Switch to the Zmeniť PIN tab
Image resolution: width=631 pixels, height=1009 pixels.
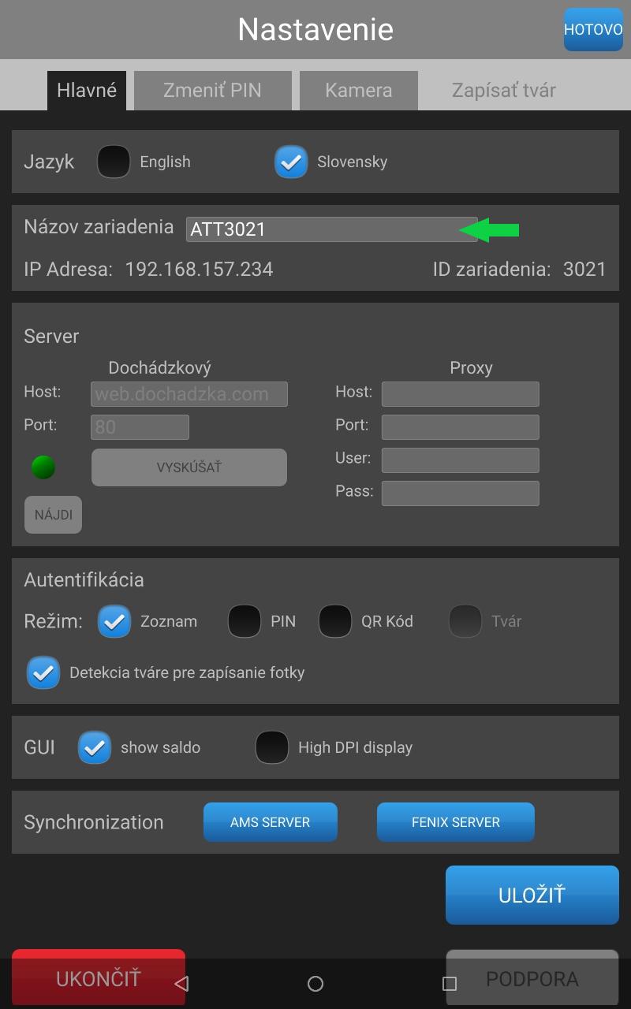pos(212,90)
